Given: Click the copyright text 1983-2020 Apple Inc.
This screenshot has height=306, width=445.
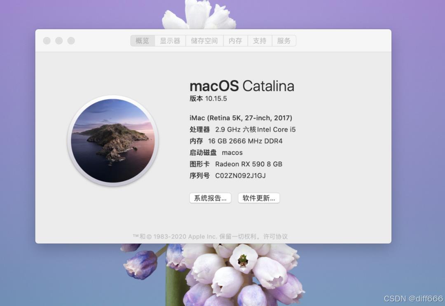Looking at the screenshot, I should [x=185, y=236].
